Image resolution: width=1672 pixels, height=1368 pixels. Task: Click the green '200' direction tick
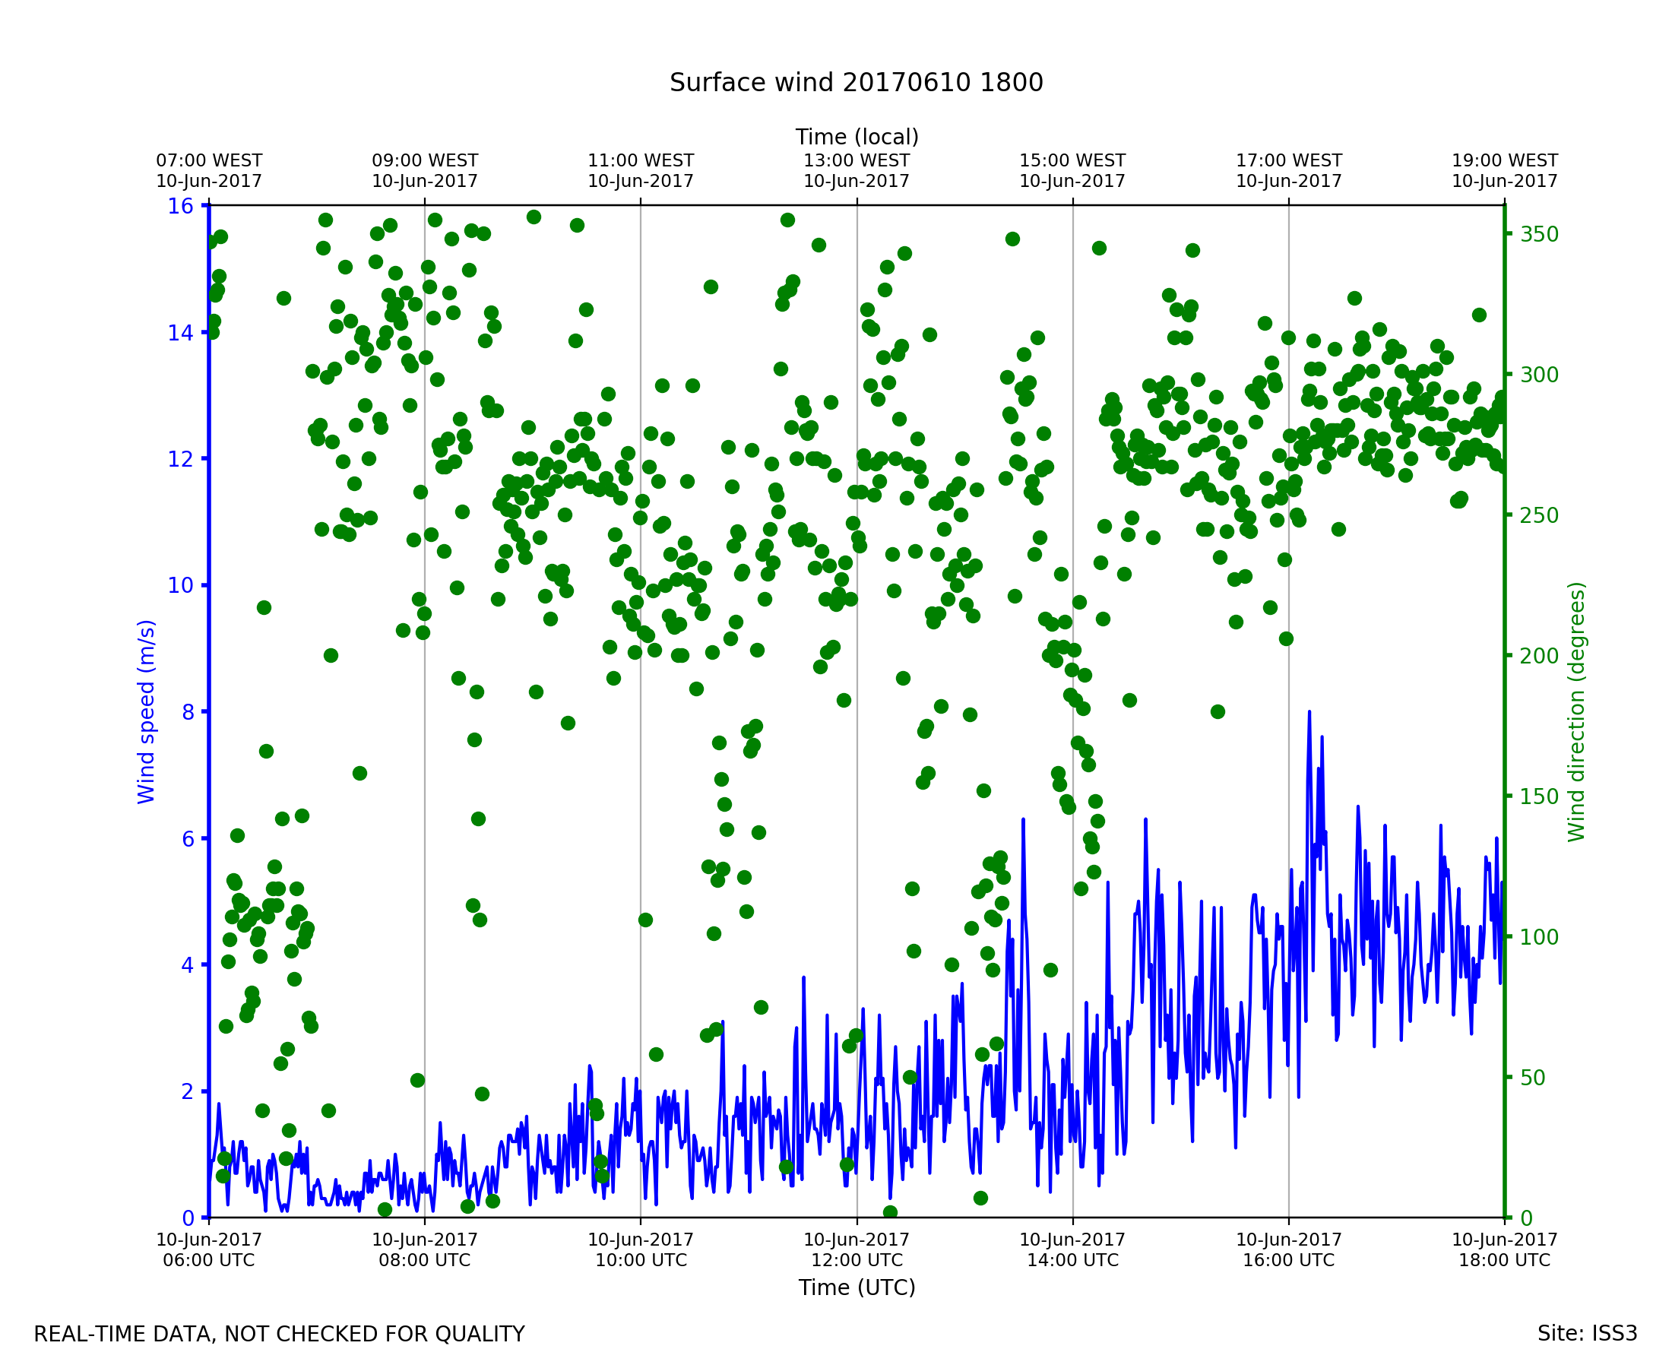click(x=1539, y=656)
